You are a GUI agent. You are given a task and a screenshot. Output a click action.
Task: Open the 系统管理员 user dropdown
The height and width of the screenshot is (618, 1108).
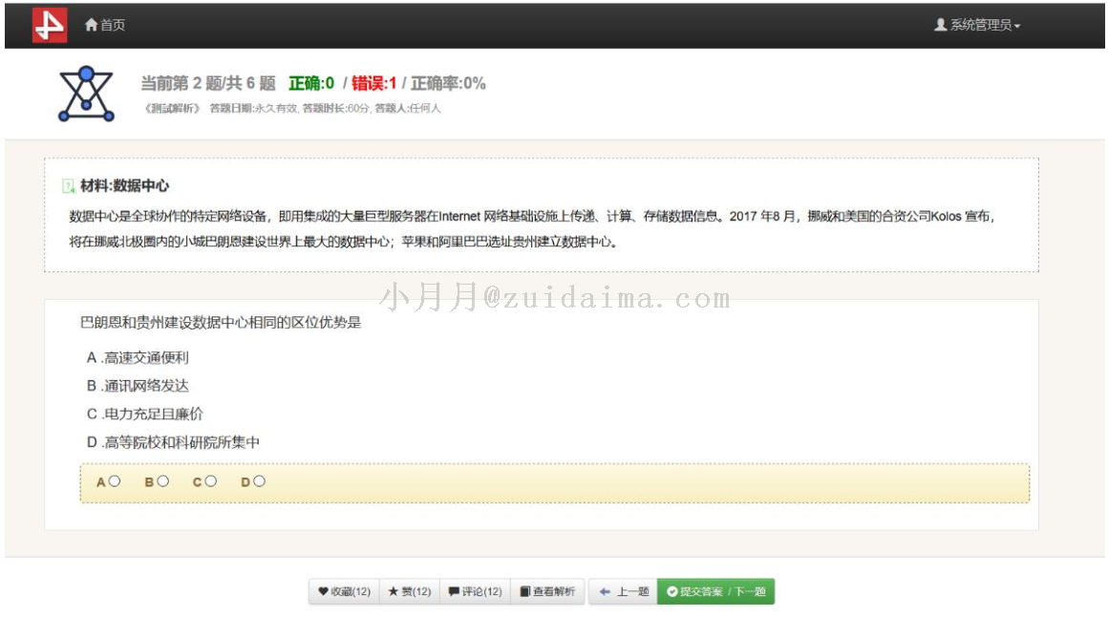(x=977, y=25)
